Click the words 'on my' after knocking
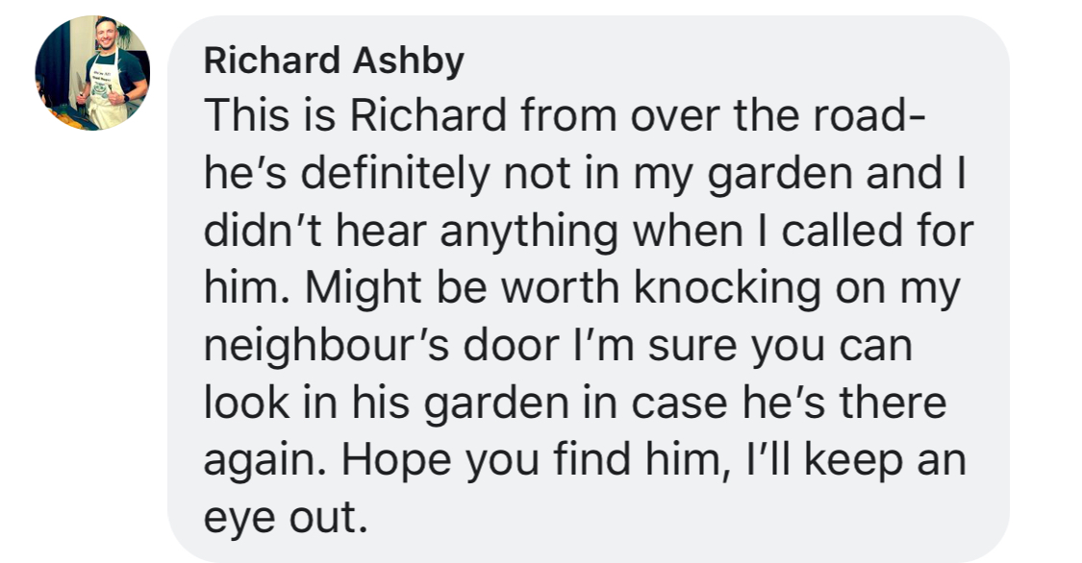This screenshot has width=1082, height=563. pyautogui.click(x=894, y=289)
